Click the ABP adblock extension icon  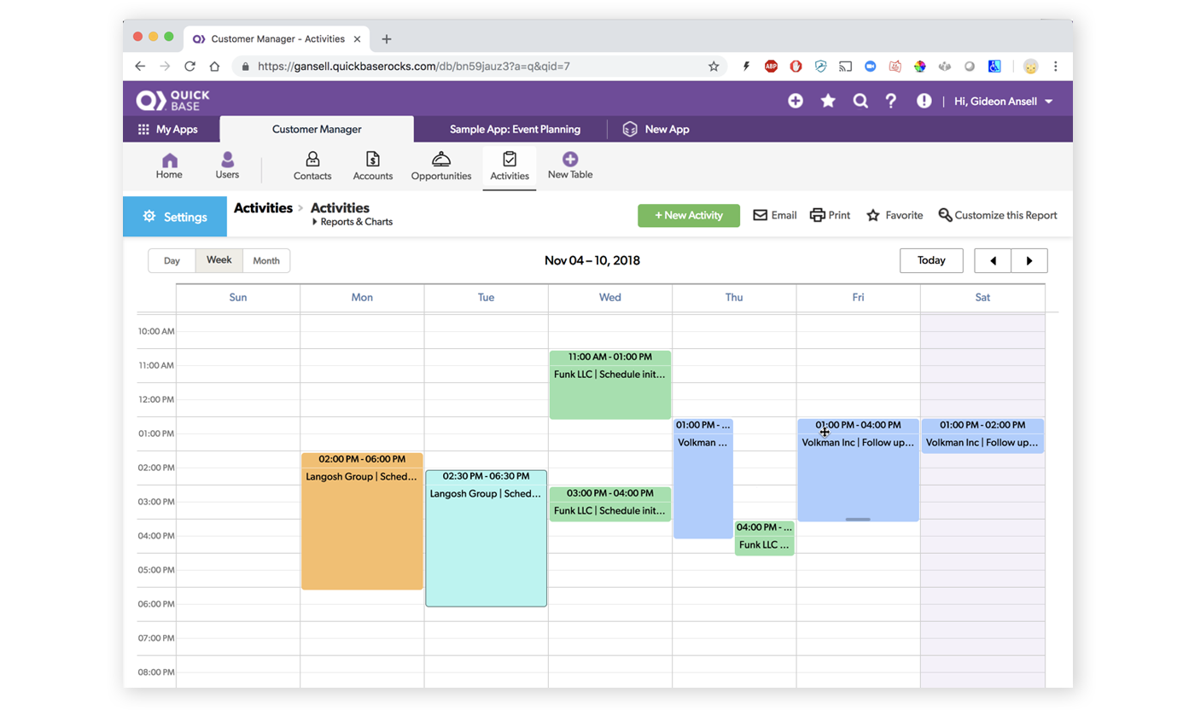tap(771, 66)
